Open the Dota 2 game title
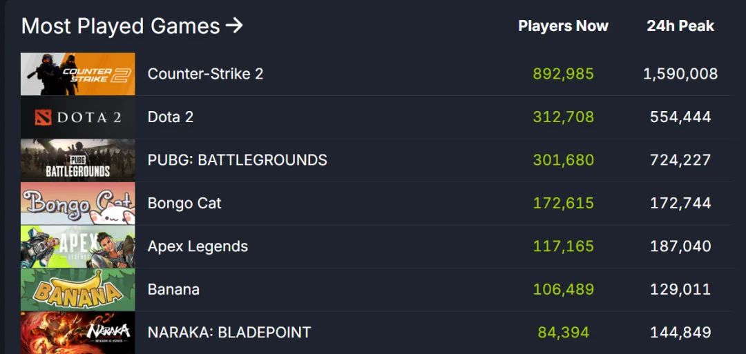This screenshot has height=354, width=746. [x=171, y=117]
